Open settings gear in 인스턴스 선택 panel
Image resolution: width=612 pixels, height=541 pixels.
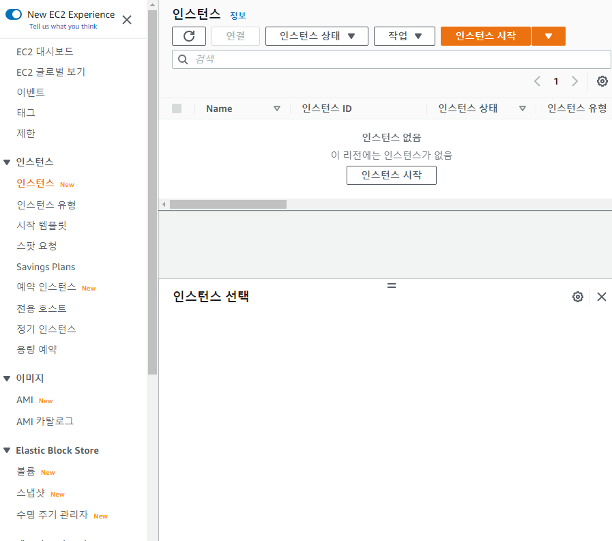[578, 297]
